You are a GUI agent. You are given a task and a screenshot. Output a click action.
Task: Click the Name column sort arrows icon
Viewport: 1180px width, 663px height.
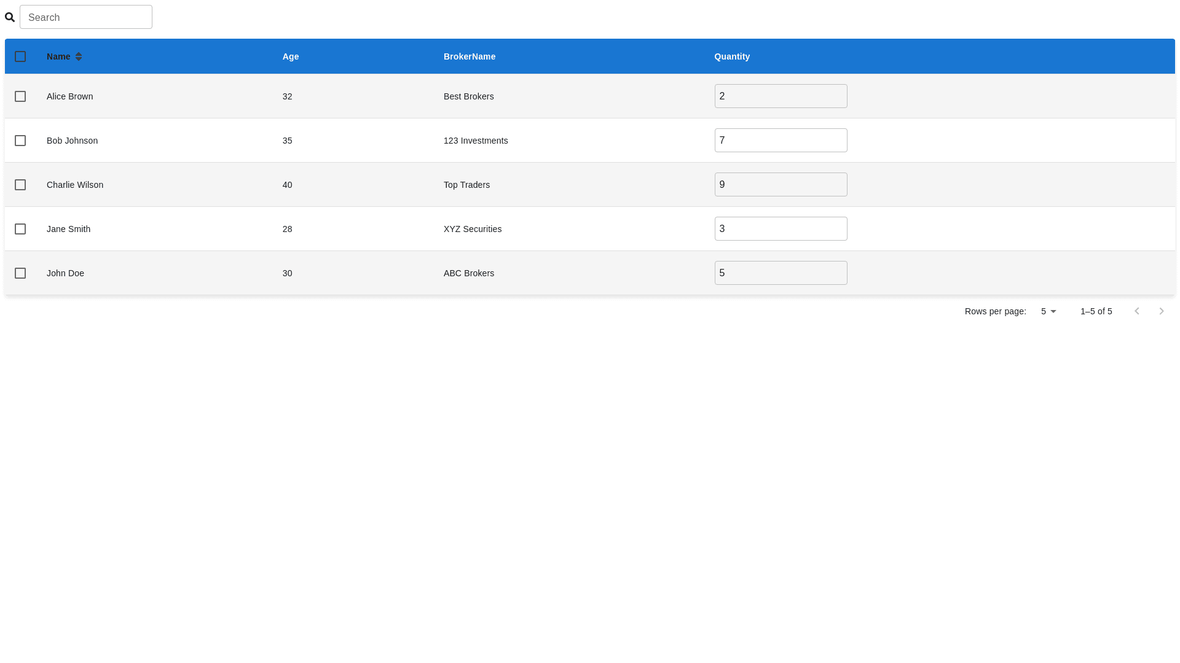(x=79, y=56)
